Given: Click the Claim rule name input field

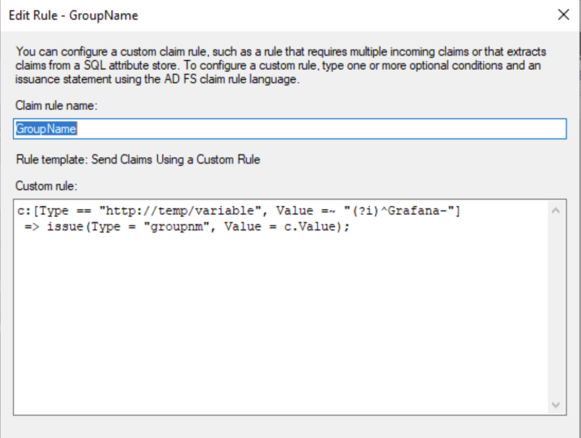Looking at the screenshot, I should tap(290, 129).
